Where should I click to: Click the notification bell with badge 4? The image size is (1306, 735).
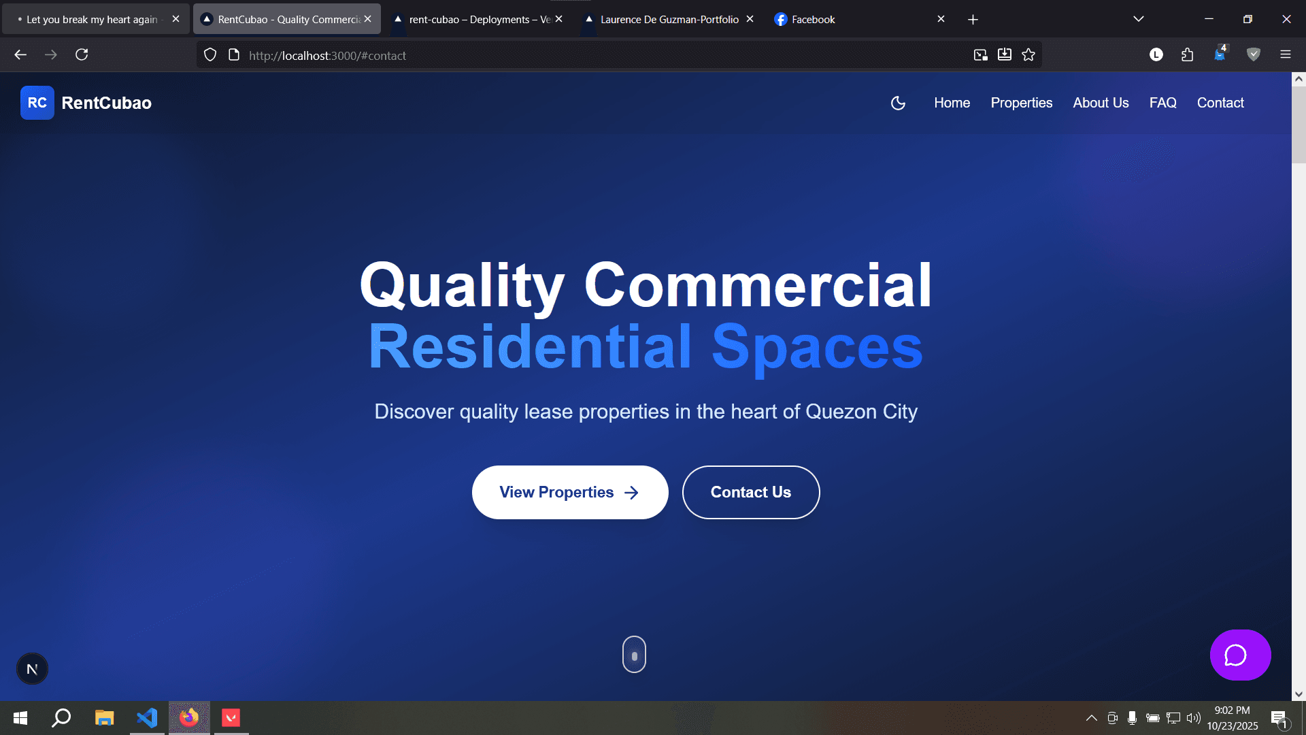click(x=1220, y=54)
